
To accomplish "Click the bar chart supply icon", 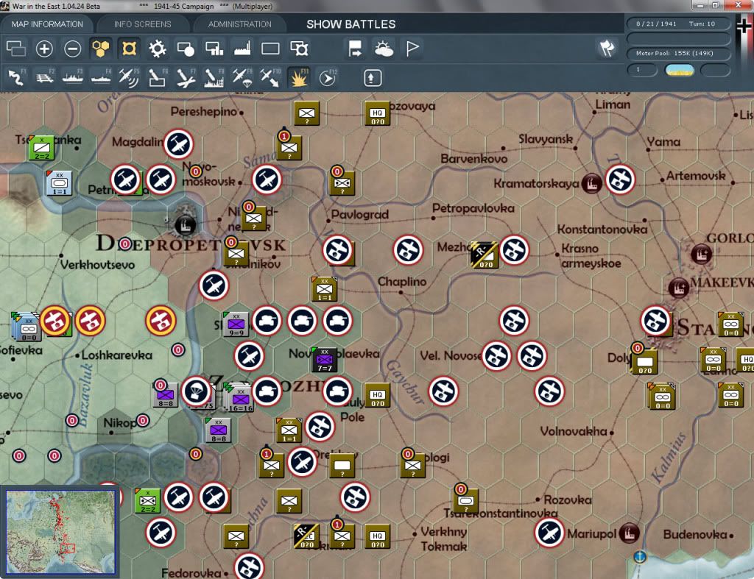I will click(x=214, y=49).
